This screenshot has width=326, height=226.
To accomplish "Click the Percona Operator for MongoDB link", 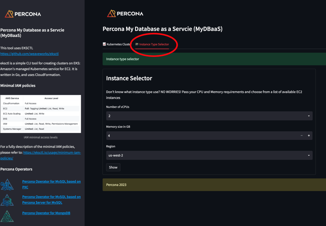I will (46, 213).
